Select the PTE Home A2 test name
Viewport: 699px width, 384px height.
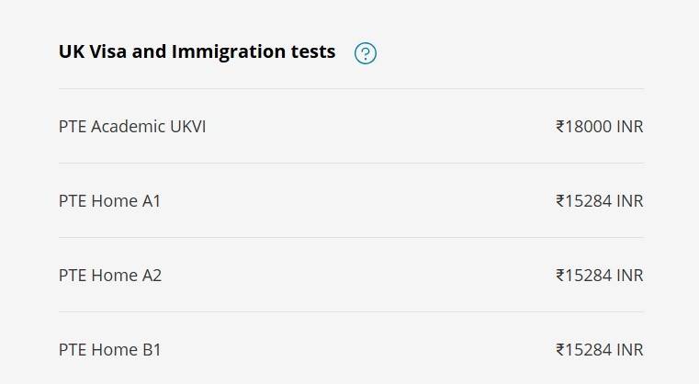click(x=110, y=276)
